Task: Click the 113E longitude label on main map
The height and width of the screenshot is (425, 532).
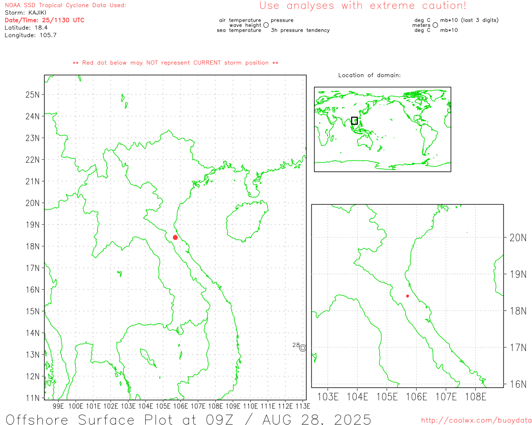Action: pos(303,406)
